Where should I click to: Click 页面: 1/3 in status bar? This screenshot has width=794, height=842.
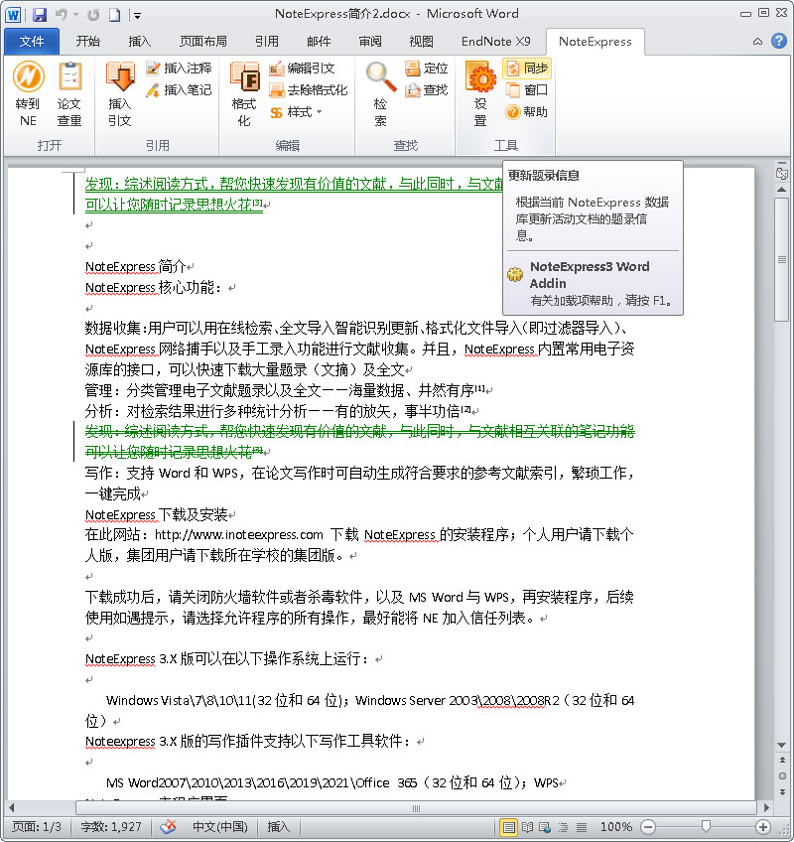click(x=37, y=827)
